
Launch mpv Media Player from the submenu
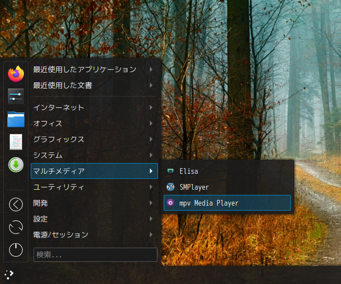click(227, 203)
